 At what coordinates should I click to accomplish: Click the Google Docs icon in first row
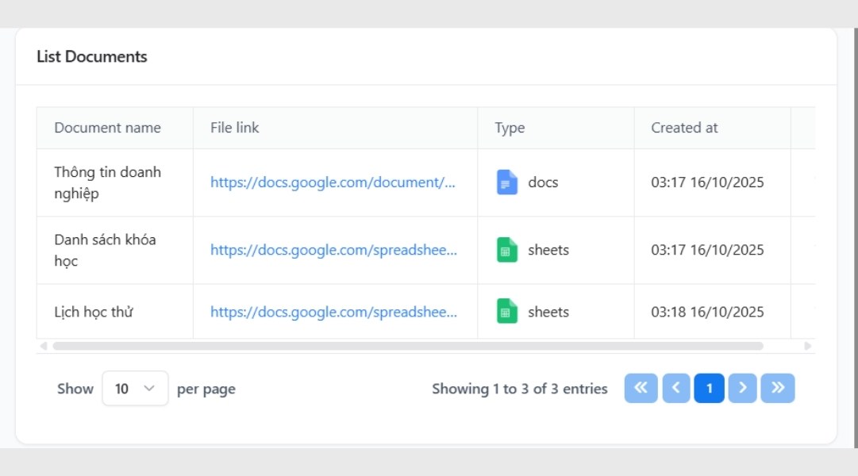506,182
